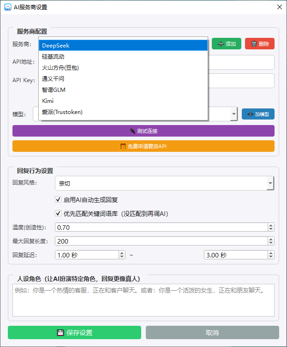Toggle 优先匹配关键词语库 checkbox
The height and width of the screenshot is (347, 287).
[58, 214]
